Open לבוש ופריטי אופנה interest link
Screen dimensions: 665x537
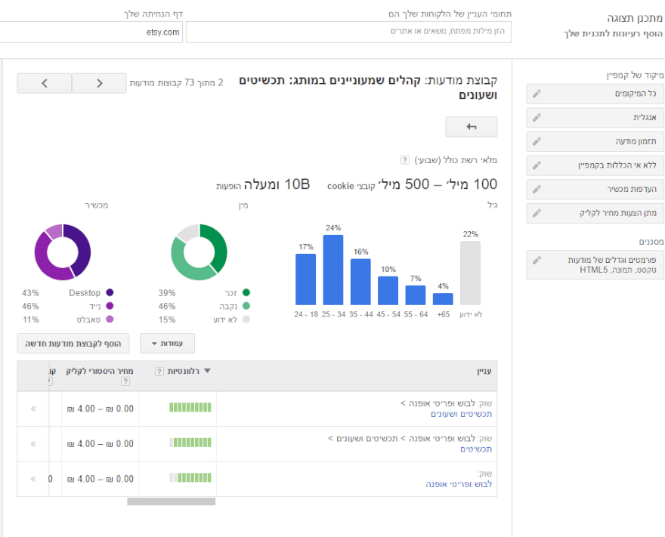coord(458,484)
